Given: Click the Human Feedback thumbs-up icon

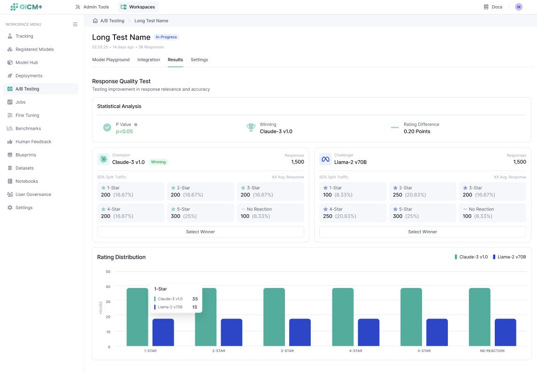Looking at the screenshot, I should point(10,141).
